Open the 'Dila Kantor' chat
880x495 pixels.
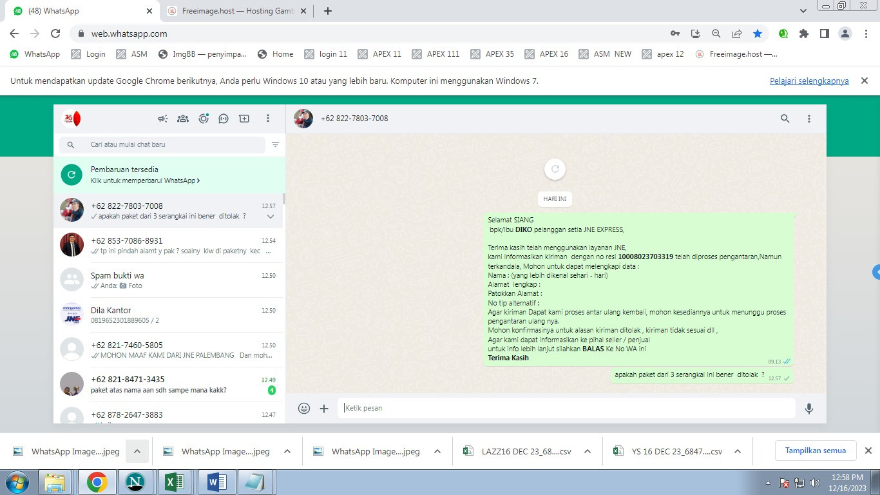point(169,315)
